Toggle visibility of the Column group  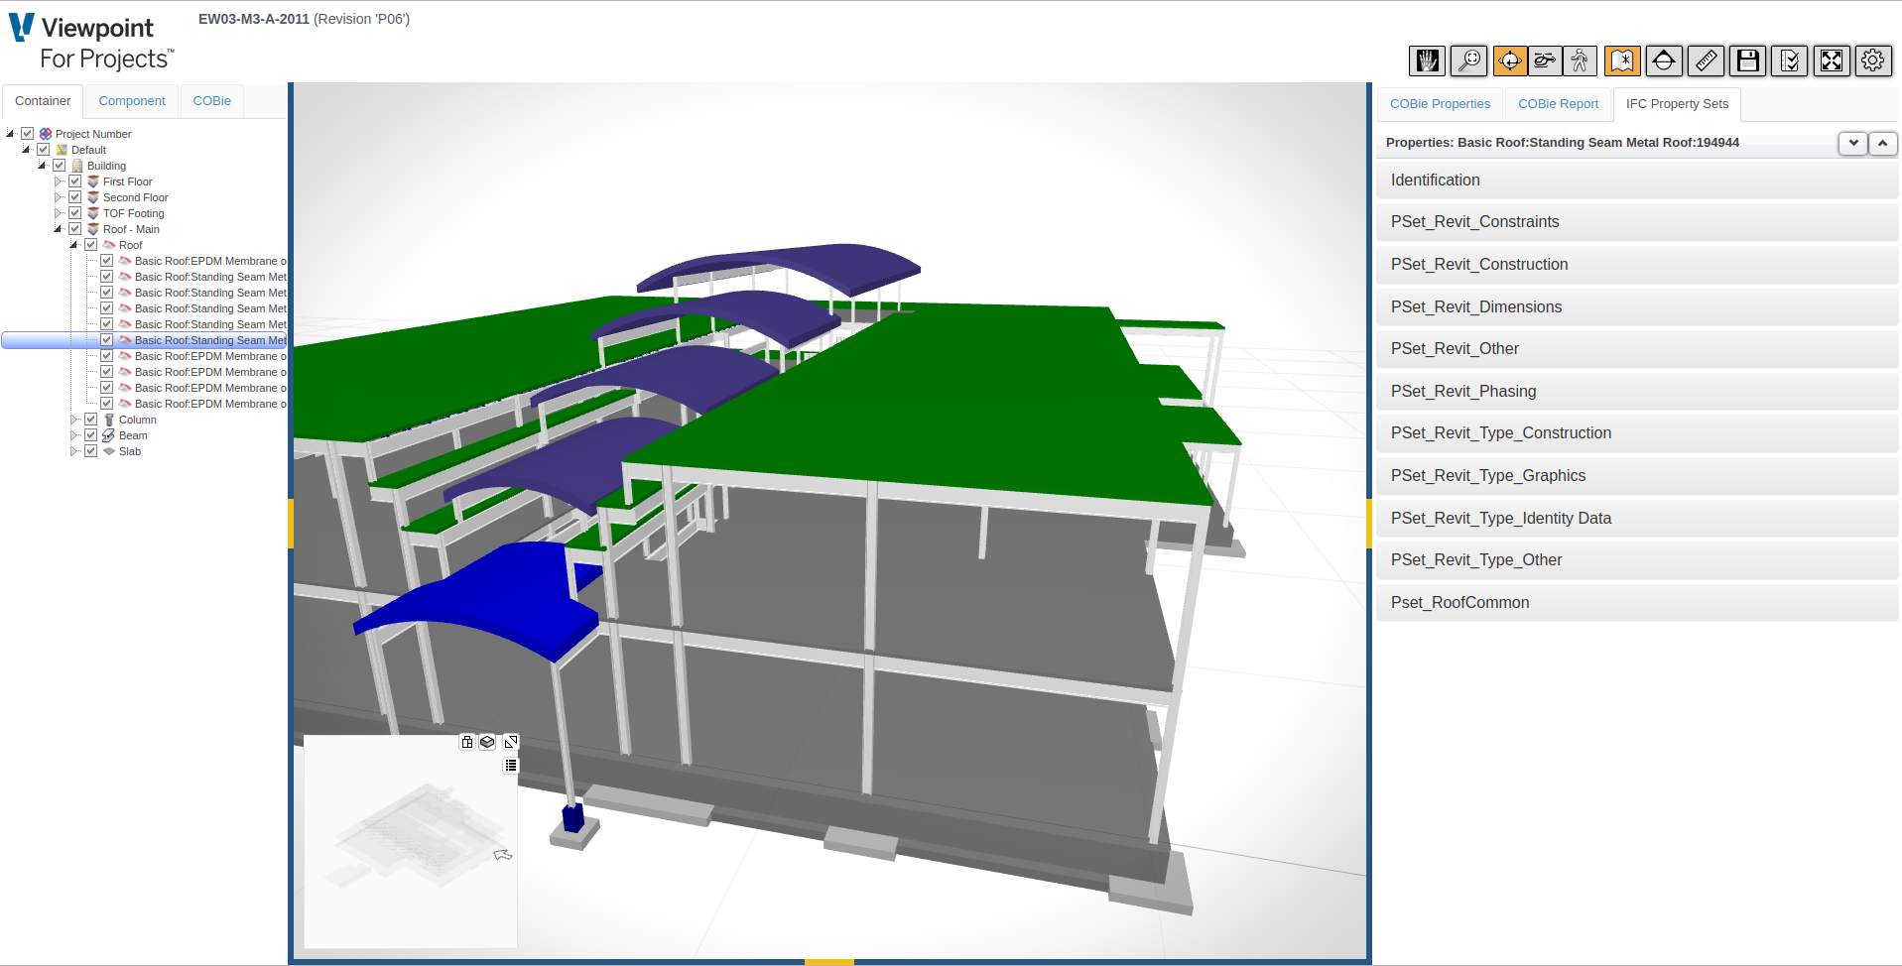coord(90,419)
